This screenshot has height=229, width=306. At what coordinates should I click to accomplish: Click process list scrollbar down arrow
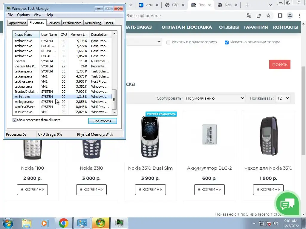pyautogui.click(x=114, y=112)
